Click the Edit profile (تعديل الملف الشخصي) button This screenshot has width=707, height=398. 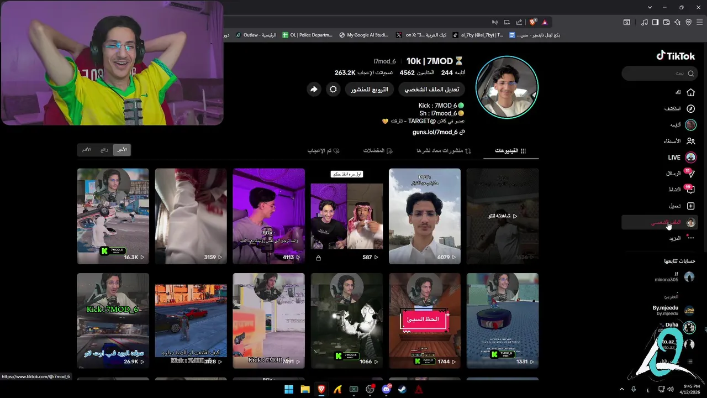point(431,89)
